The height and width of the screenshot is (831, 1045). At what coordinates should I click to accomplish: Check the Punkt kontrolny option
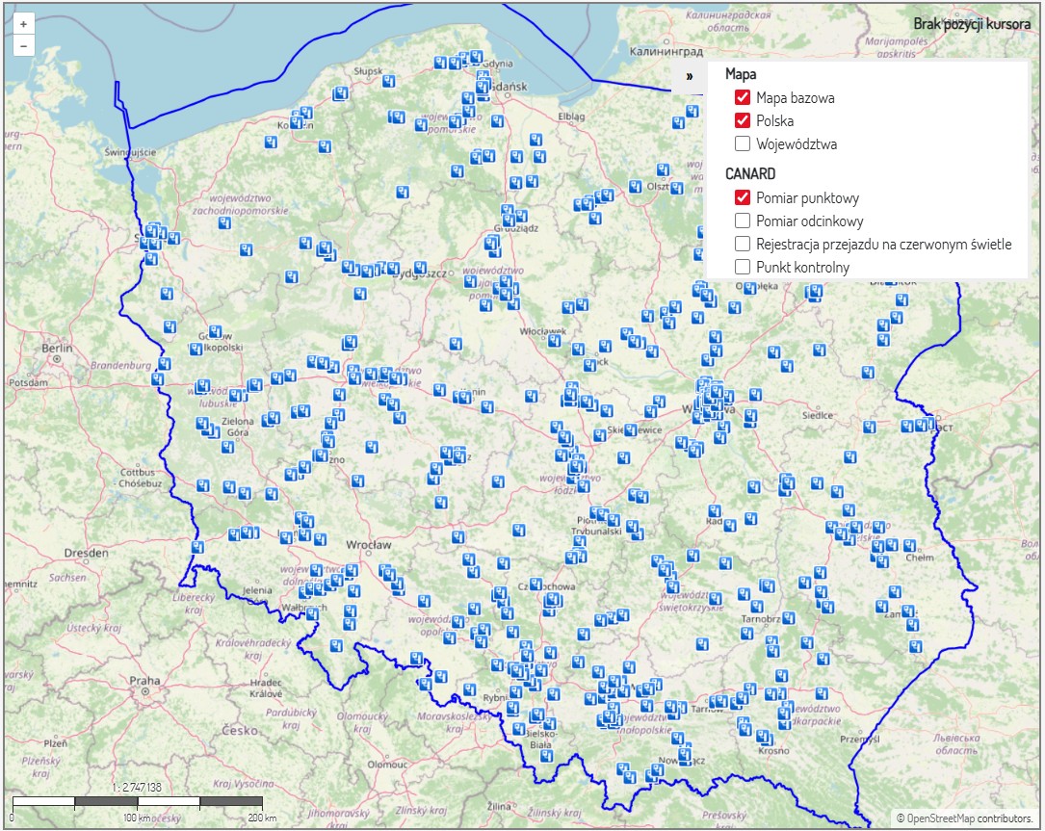coord(743,267)
